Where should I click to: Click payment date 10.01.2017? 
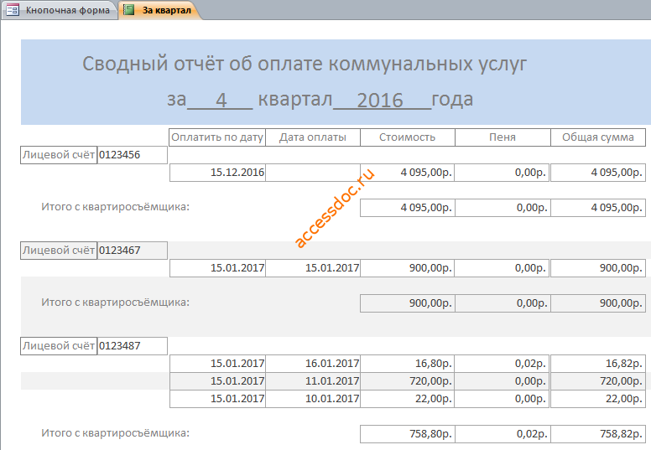click(313, 399)
